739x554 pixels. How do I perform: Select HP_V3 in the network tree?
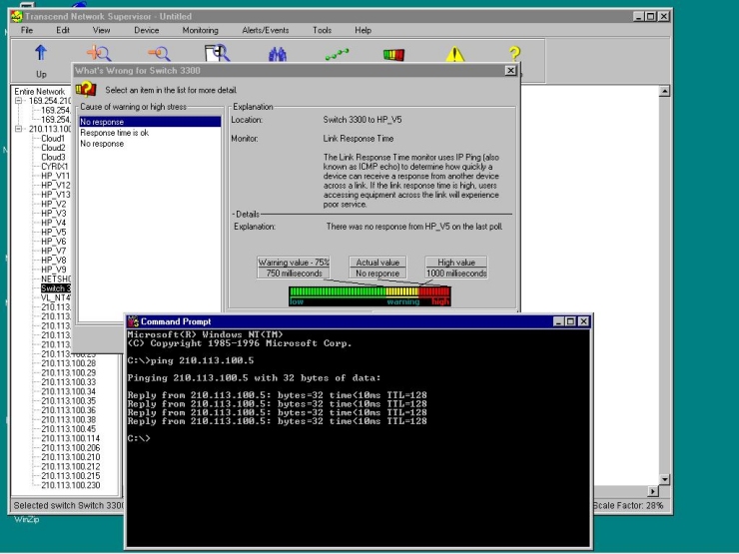(x=53, y=214)
